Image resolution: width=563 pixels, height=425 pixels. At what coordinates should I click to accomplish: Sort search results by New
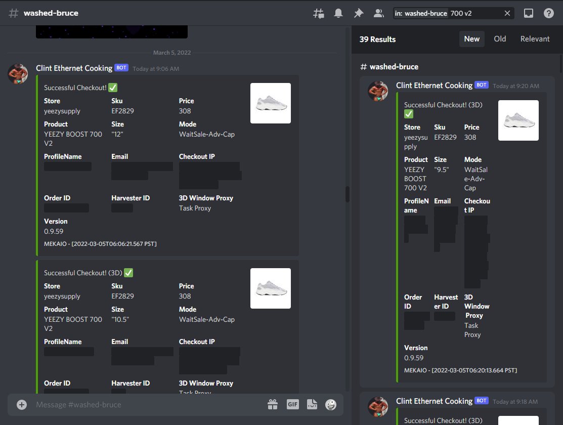472,39
